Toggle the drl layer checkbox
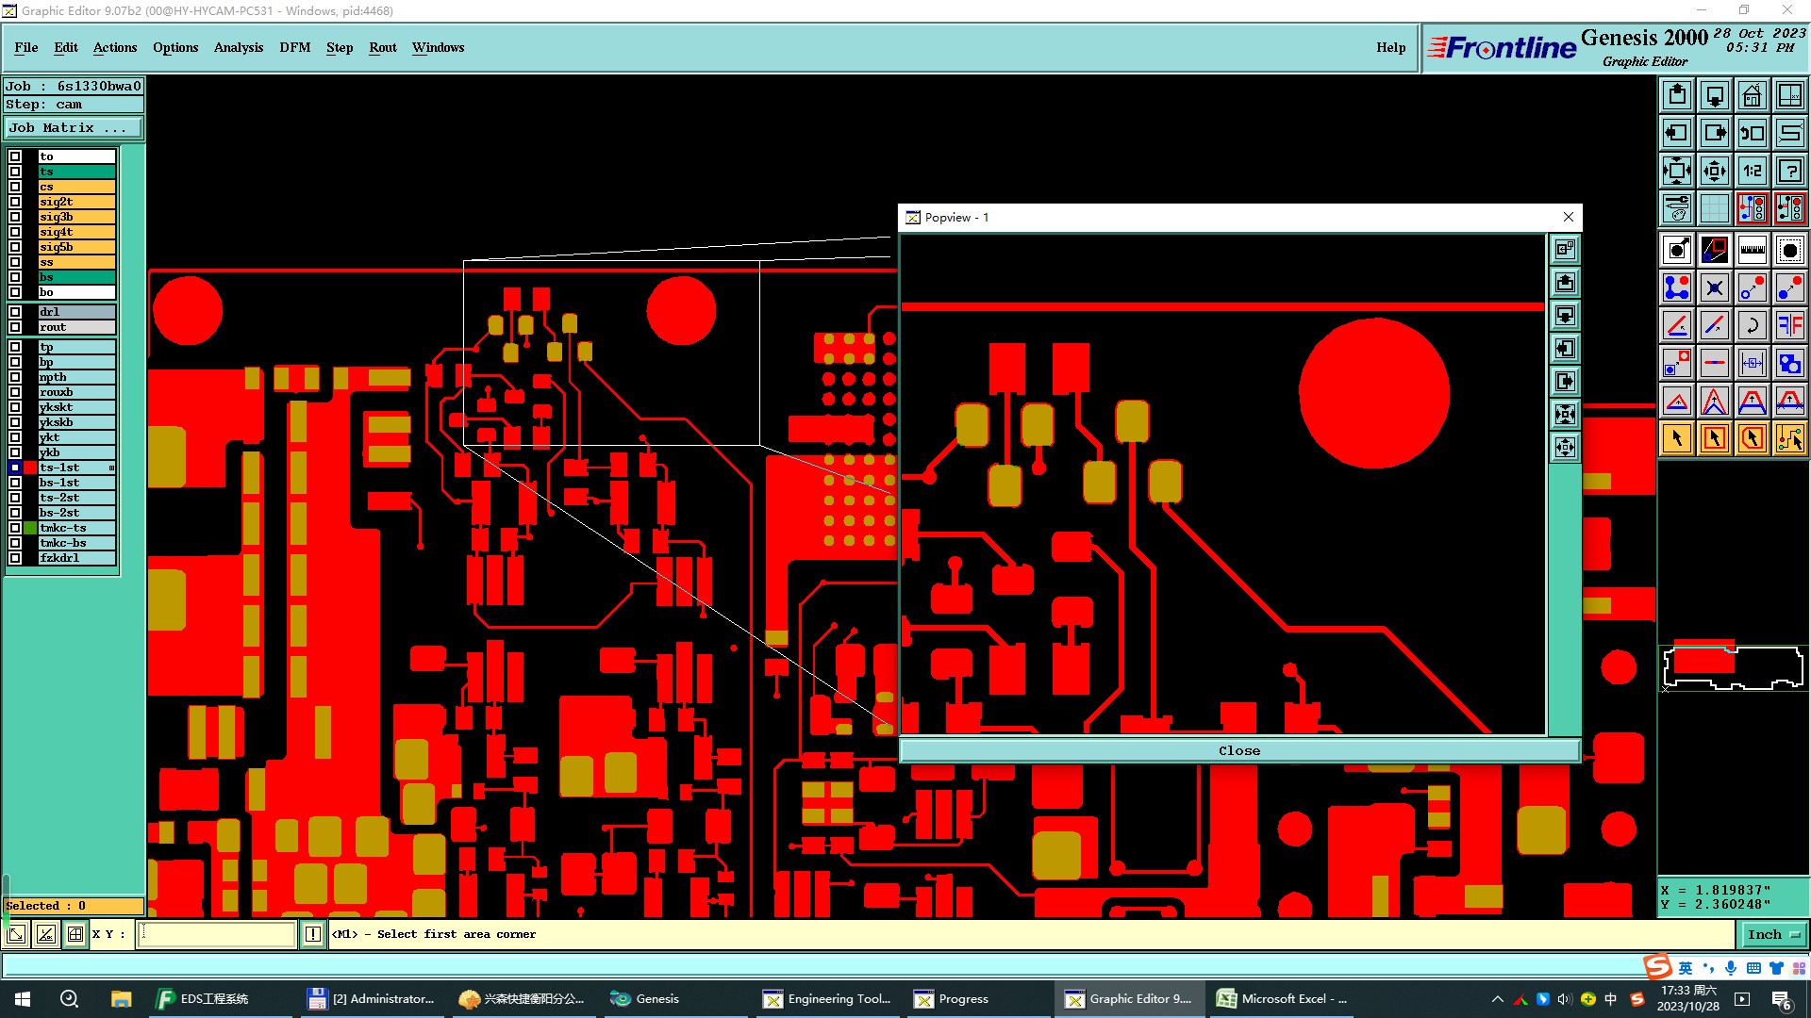This screenshot has width=1811, height=1018. (15, 312)
